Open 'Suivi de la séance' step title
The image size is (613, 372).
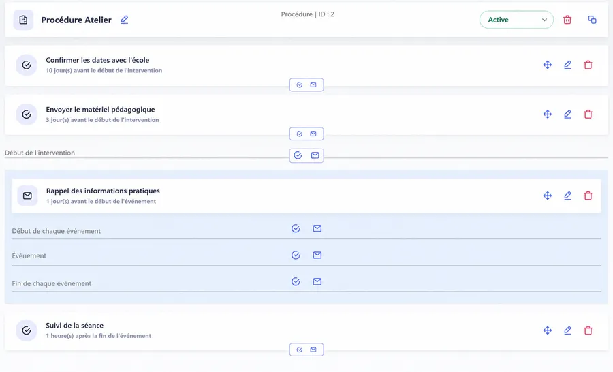(x=75, y=326)
